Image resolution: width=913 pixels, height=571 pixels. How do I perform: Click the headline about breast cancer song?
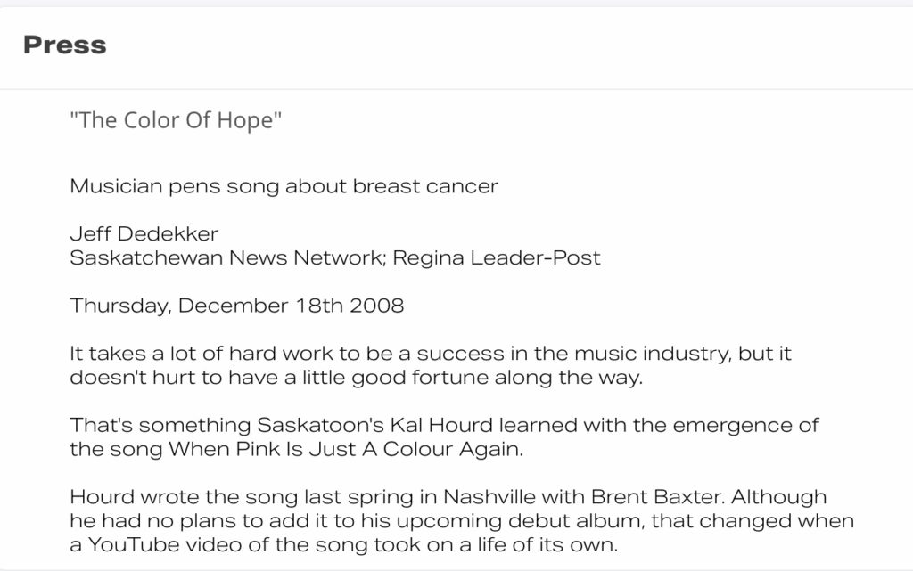click(x=284, y=186)
